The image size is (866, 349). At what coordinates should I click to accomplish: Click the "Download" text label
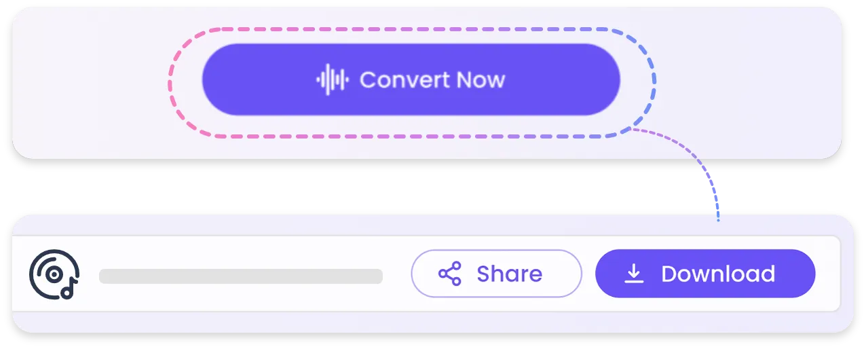pos(718,274)
